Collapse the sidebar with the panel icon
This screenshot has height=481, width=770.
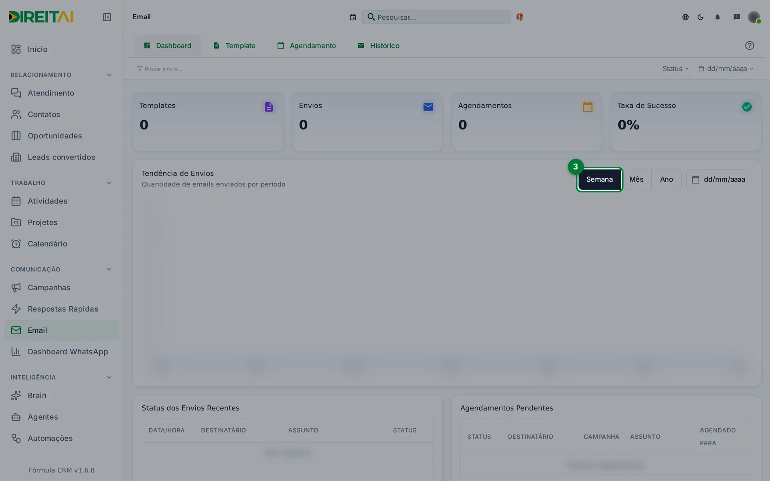[x=107, y=17]
